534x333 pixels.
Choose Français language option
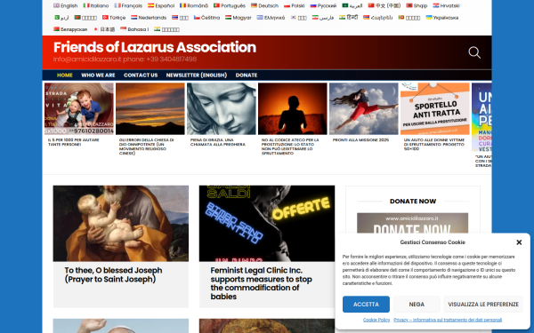coord(128,5)
